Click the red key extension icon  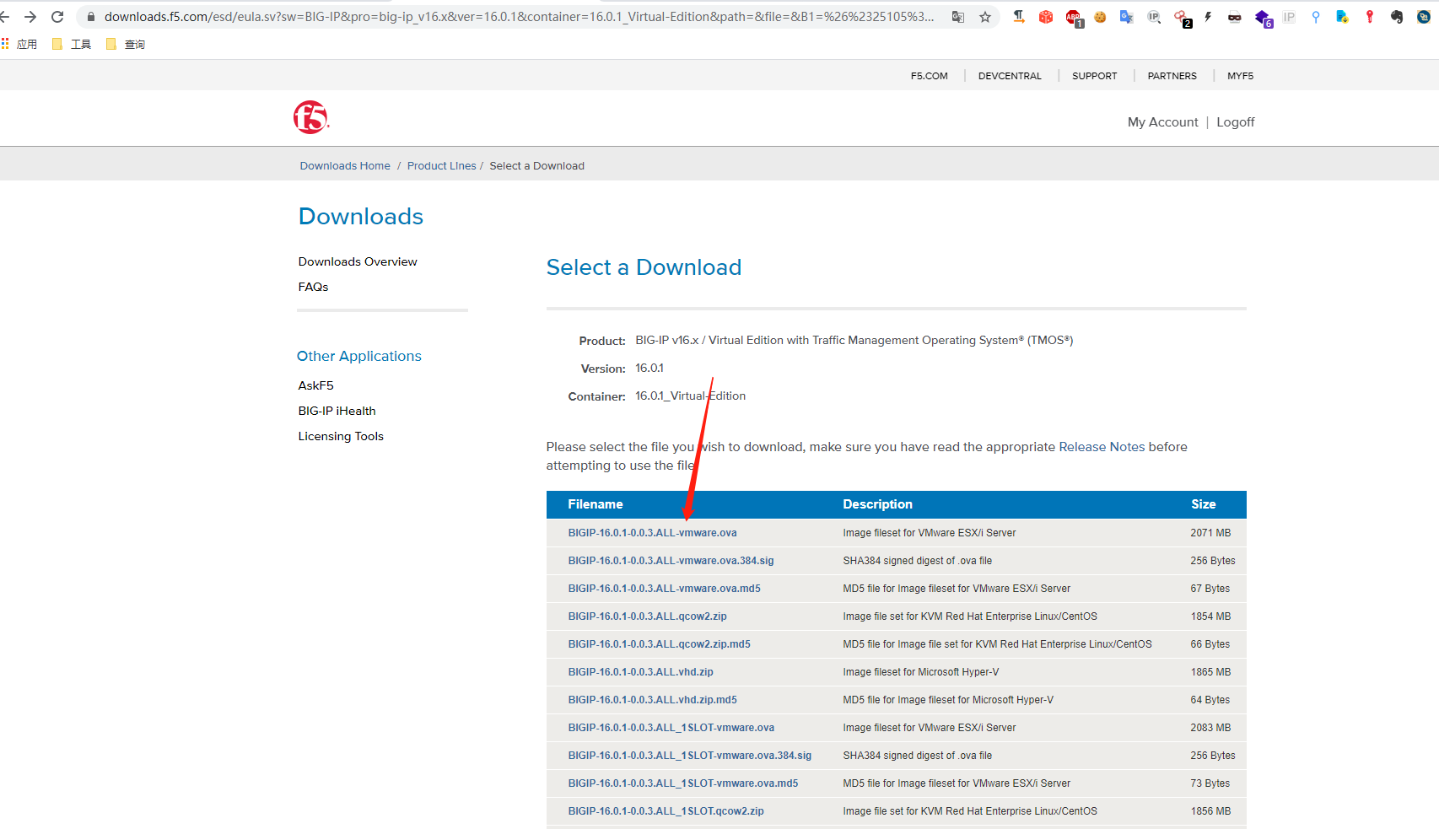[1370, 17]
